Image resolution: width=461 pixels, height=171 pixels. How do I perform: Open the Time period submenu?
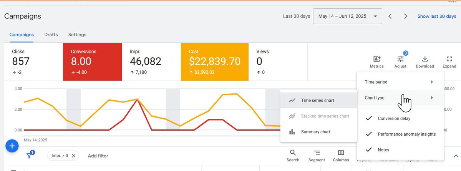(400, 82)
